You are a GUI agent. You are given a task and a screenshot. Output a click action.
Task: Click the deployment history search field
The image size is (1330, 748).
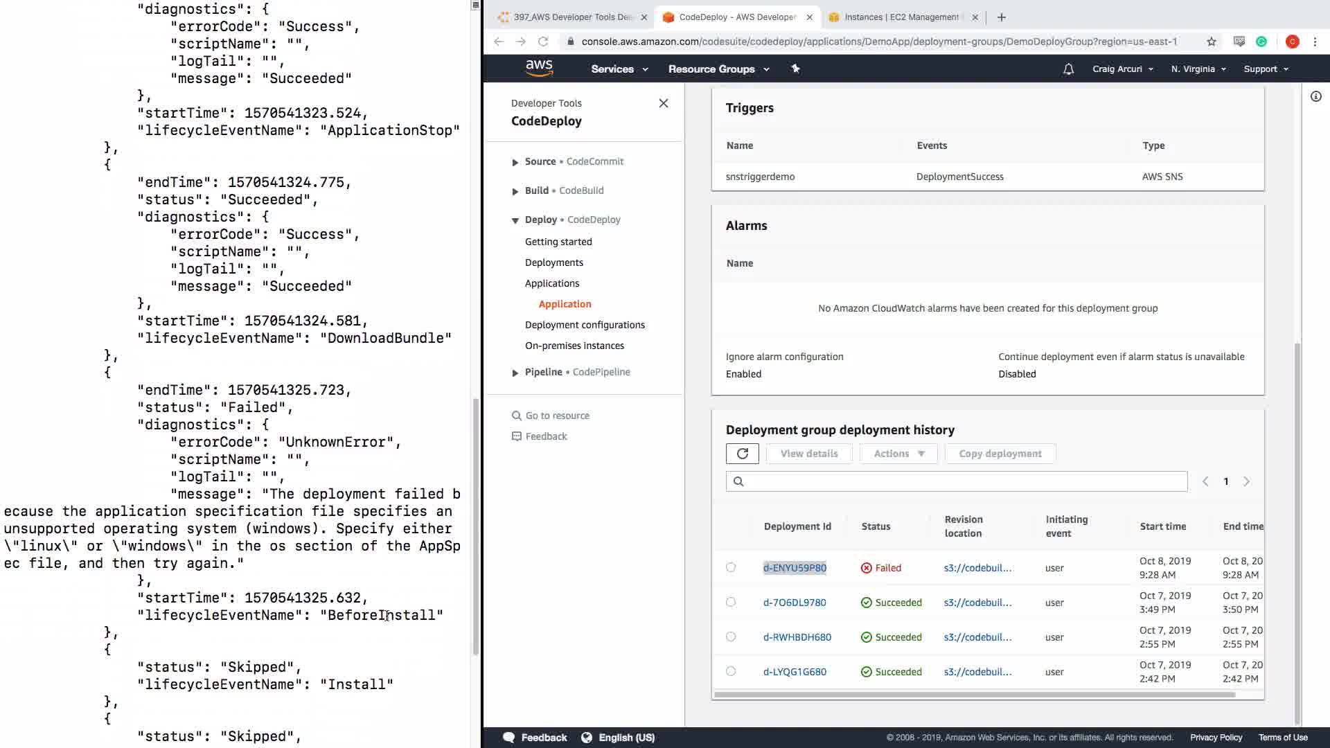pos(963,481)
